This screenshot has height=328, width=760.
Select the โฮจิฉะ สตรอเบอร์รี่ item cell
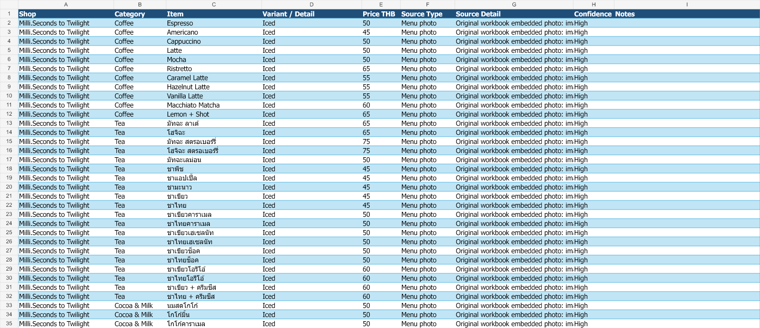pyautogui.click(x=214, y=151)
